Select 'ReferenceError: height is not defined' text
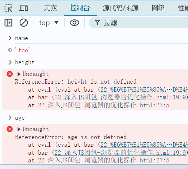This screenshot has height=169, width=188. (76, 82)
